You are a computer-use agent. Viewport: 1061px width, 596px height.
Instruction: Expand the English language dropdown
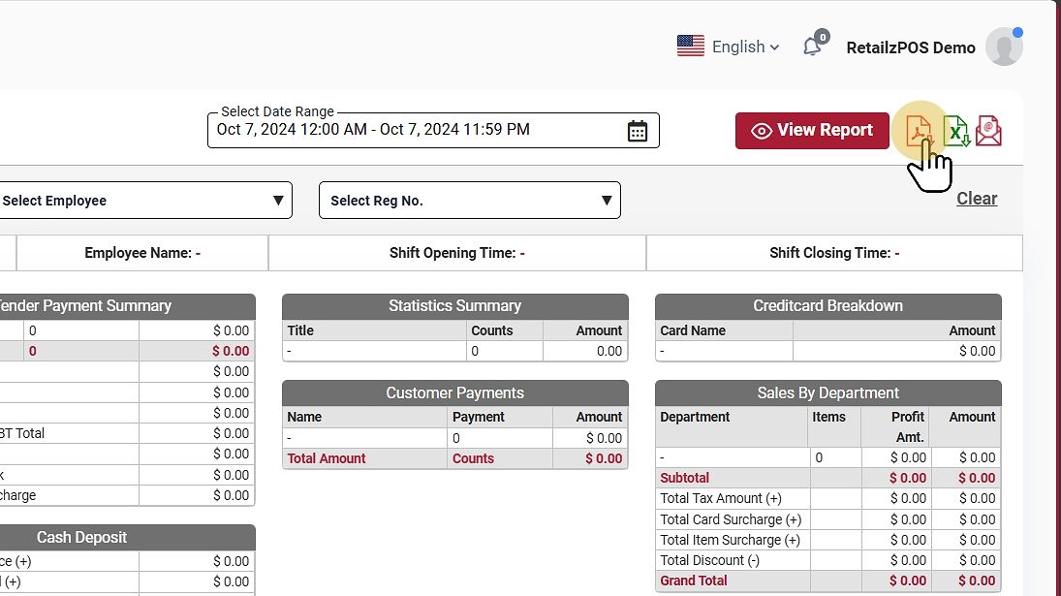pyautogui.click(x=745, y=47)
